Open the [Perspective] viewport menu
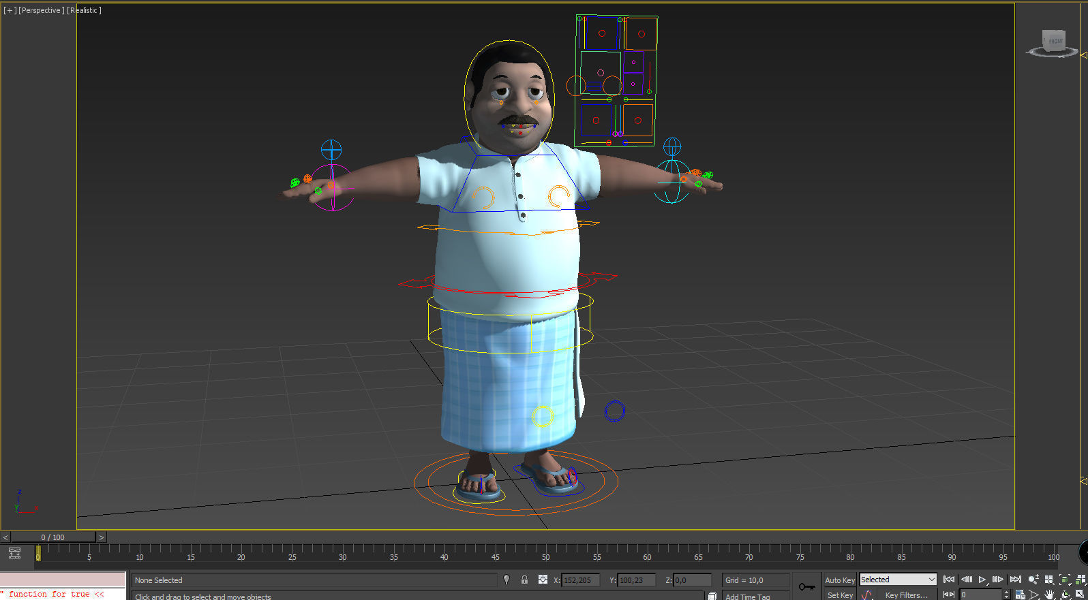 (x=42, y=10)
